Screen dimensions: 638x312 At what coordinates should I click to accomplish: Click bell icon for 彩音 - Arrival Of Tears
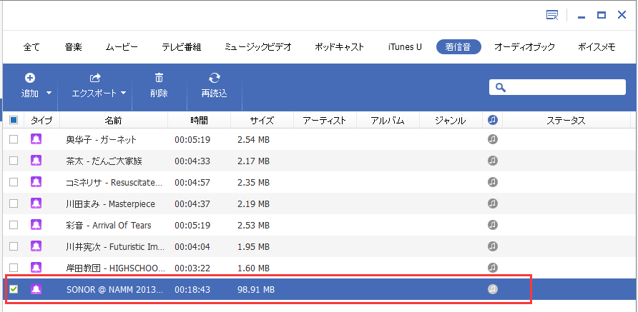36,225
